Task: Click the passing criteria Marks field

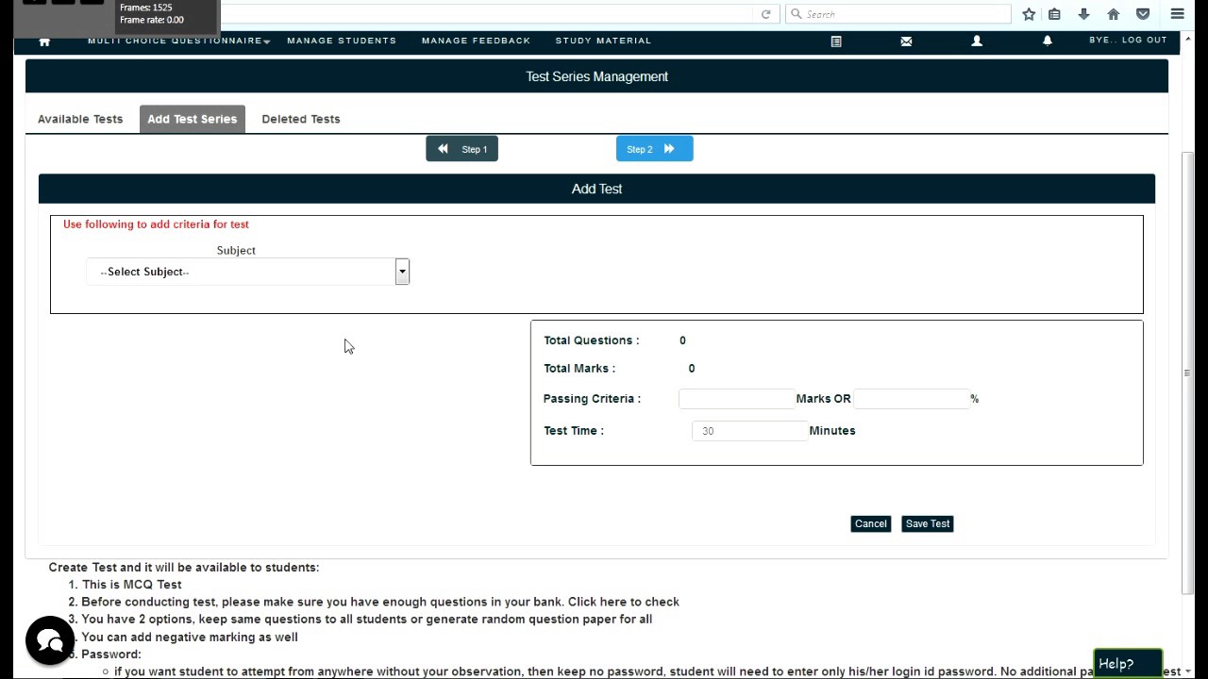Action: [x=736, y=399]
